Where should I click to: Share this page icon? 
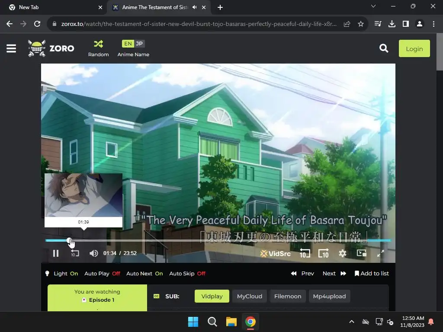tap(347, 24)
